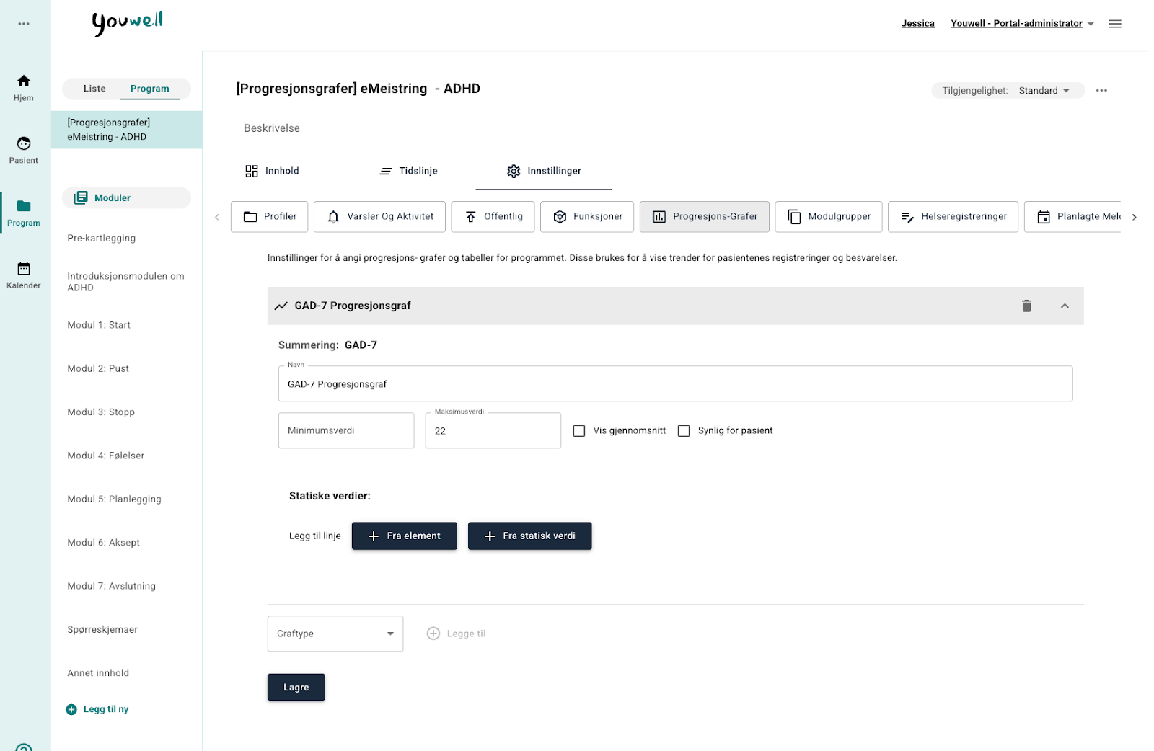The height and width of the screenshot is (751, 1154).
Task: Enable Vis gjennomsnitt checkbox
Action: 579,431
